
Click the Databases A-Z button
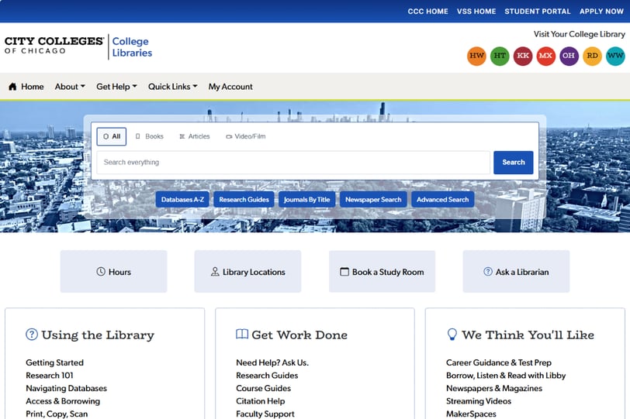pyautogui.click(x=182, y=200)
